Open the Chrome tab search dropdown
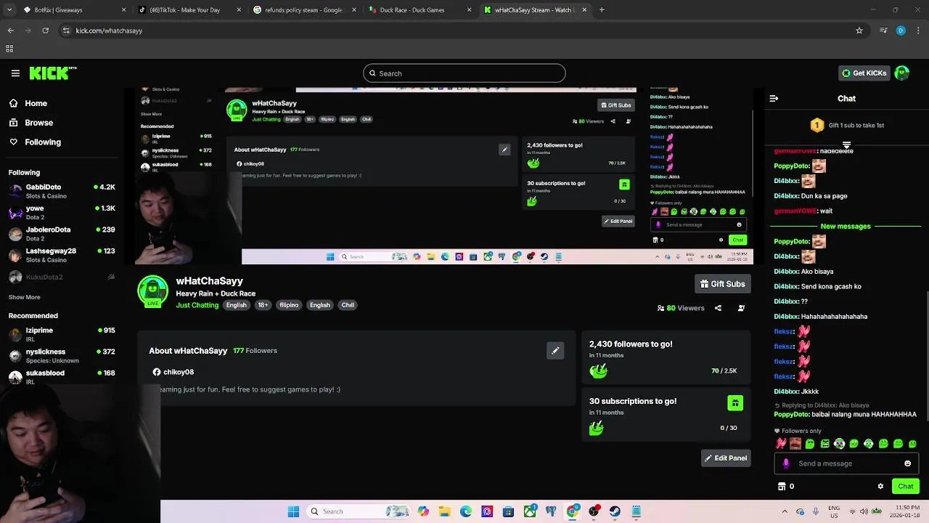The width and height of the screenshot is (929, 523). click(x=9, y=10)
